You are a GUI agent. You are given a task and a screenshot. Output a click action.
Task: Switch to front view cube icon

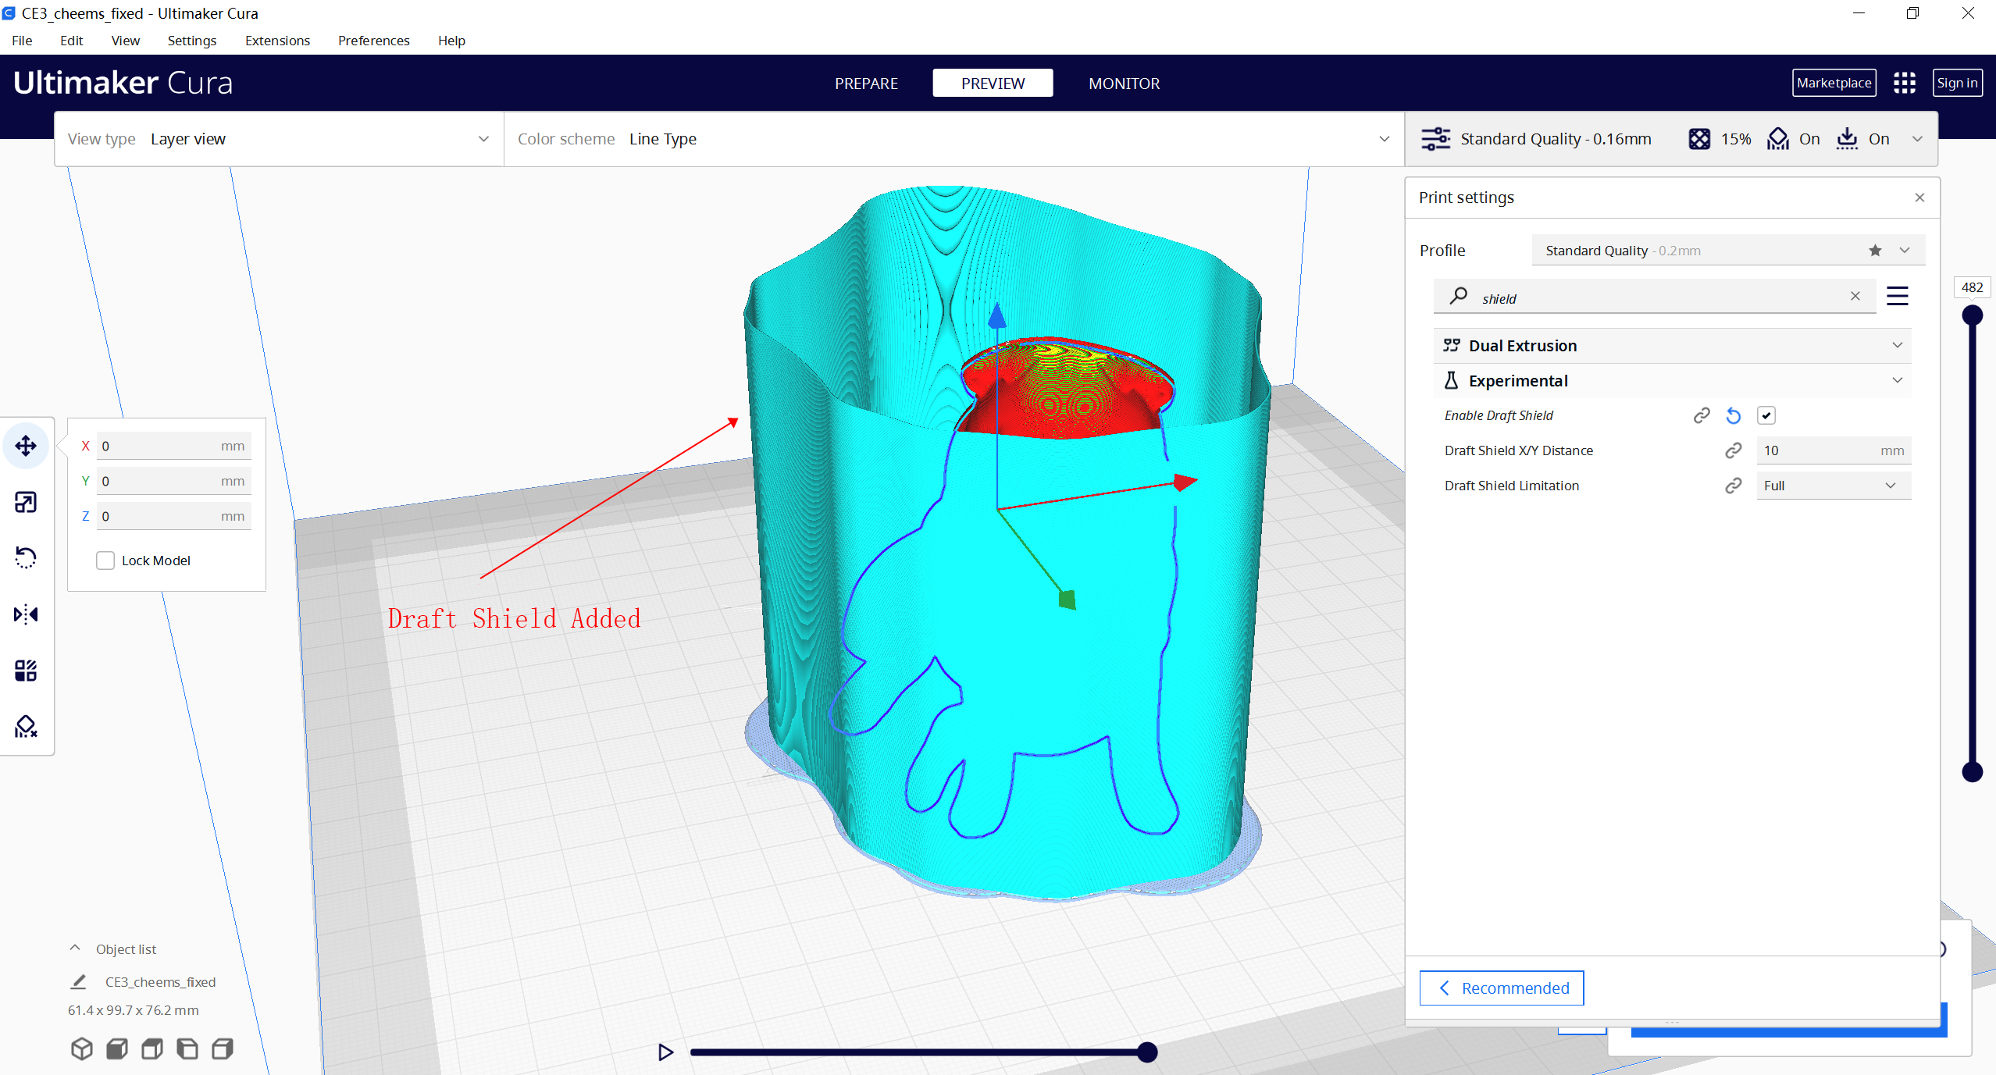(x=117, y=1048)
